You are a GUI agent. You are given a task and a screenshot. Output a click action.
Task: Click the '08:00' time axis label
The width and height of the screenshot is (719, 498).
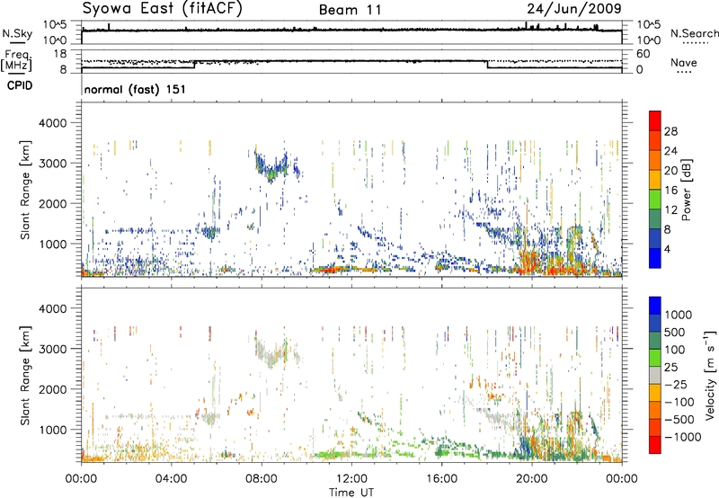coord(262,479)
